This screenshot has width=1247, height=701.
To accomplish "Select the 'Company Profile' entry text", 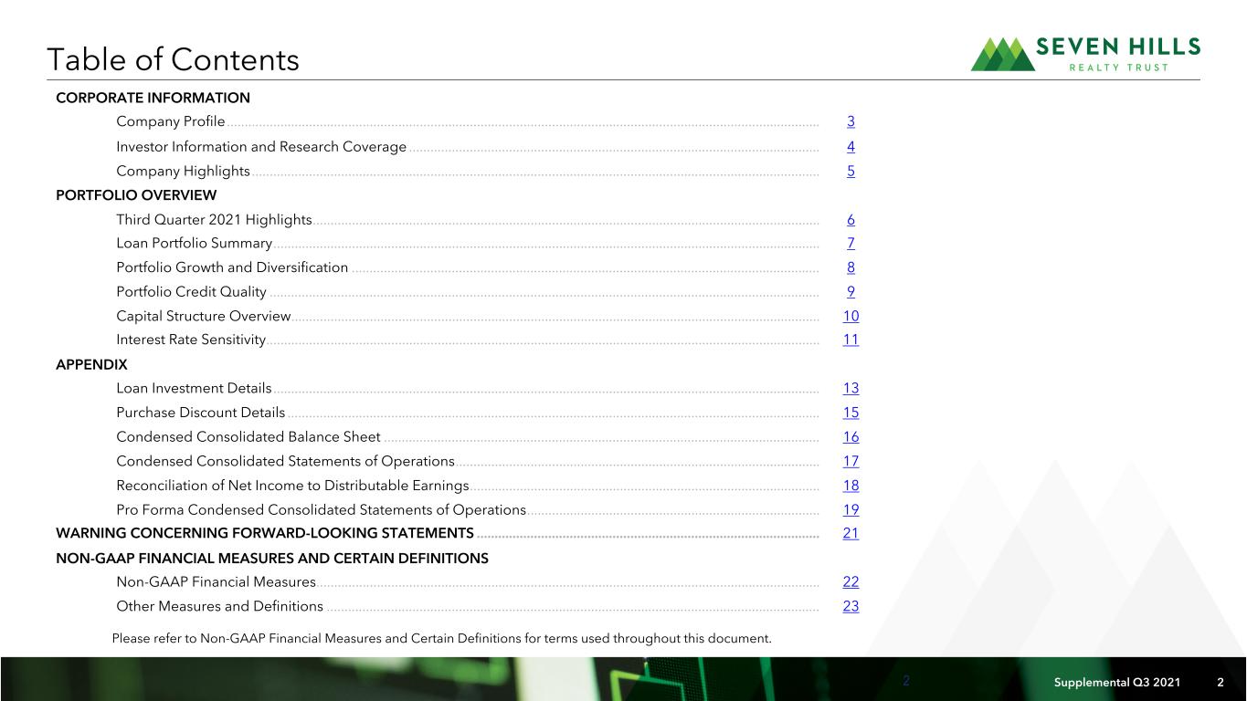I will 171,121.
